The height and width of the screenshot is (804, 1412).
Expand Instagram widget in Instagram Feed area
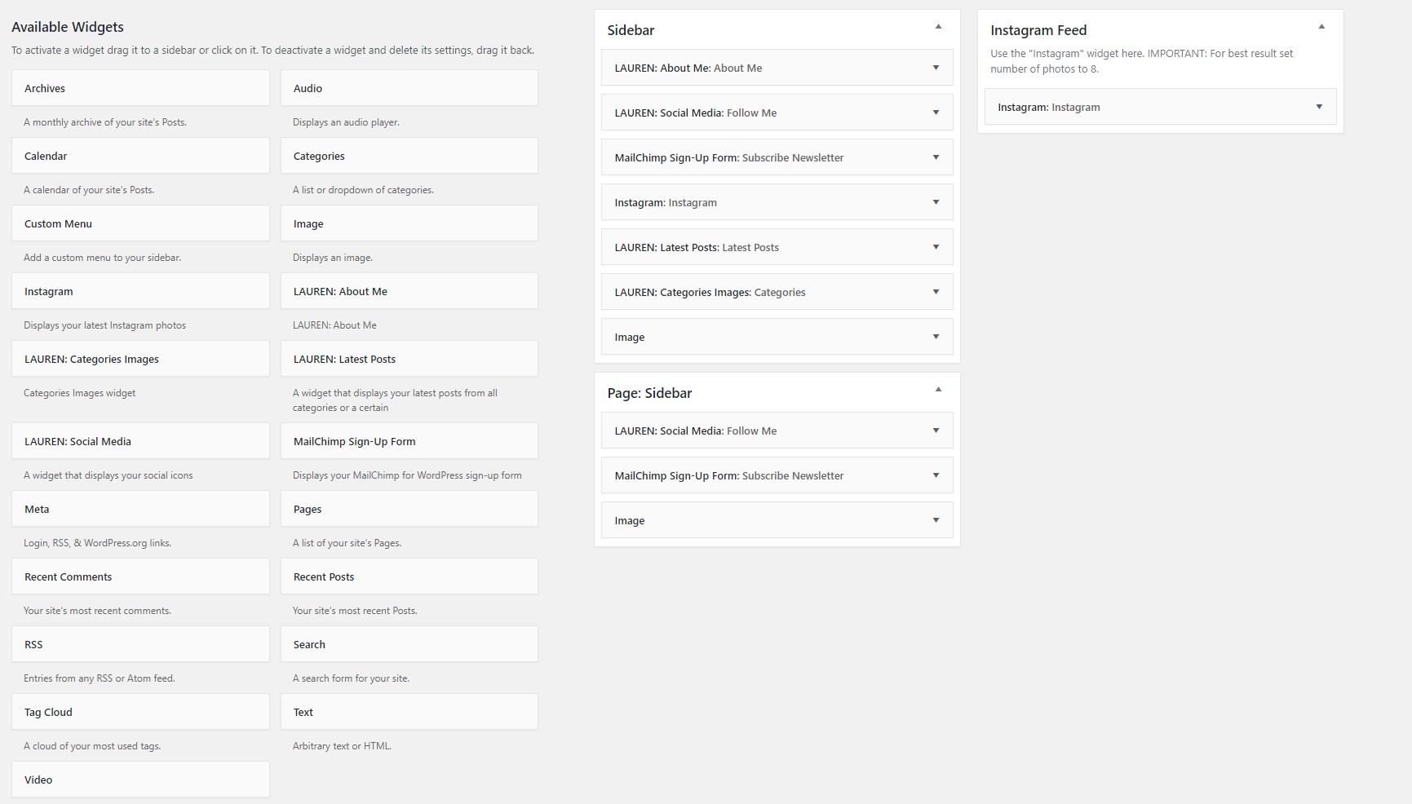click(x=1319, y=107)
